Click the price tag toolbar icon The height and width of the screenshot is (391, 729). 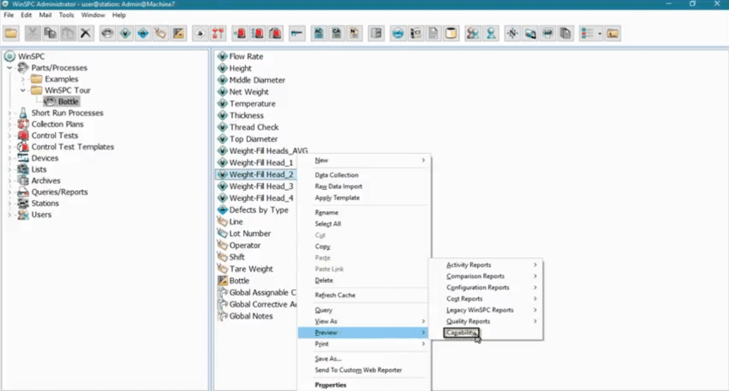point(160,34)
